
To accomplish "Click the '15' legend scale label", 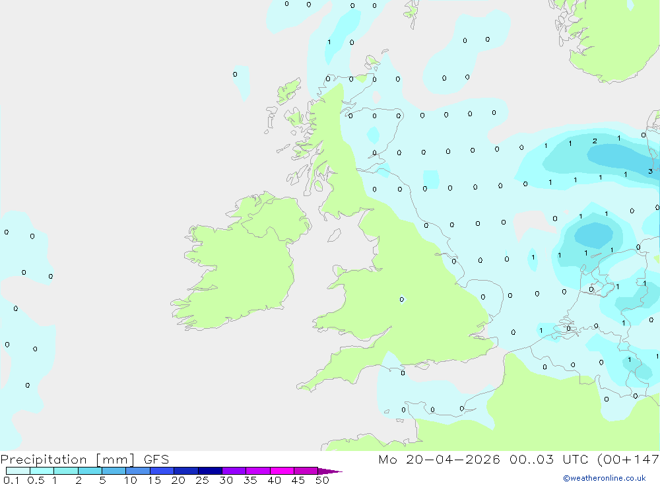I will 154,480.
